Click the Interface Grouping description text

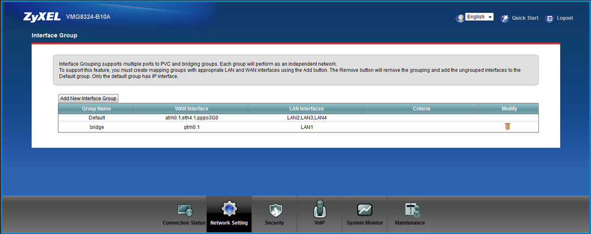(290, 70)
